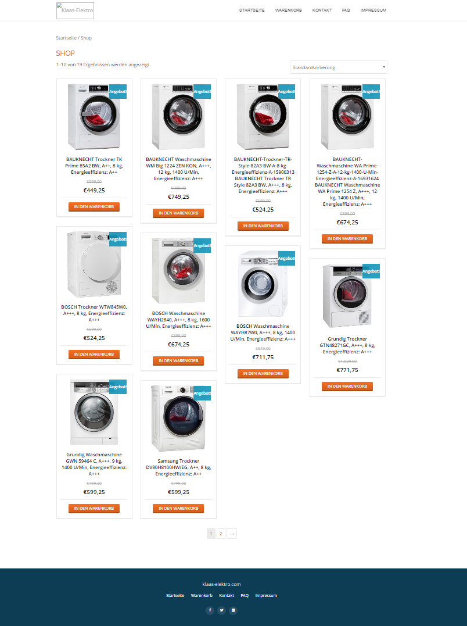This screenshot has width=467, height=626.
Task: Click Startseite in the breadcrumb
Action: (66, 38)
